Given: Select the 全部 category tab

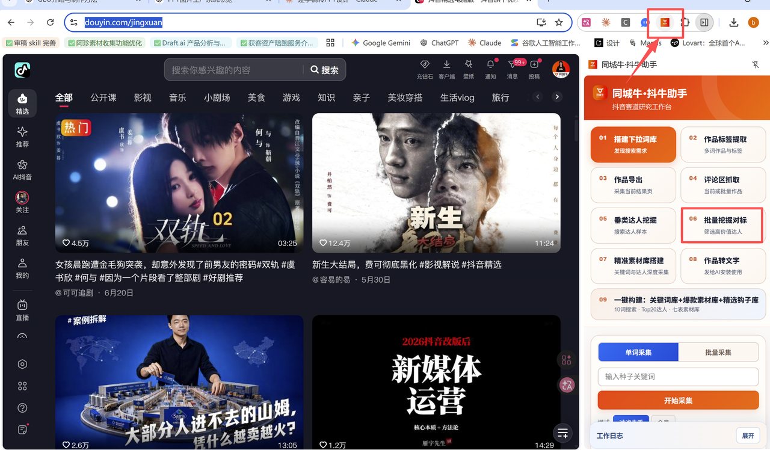Looking at the screenshot, I should click(64, 97).
